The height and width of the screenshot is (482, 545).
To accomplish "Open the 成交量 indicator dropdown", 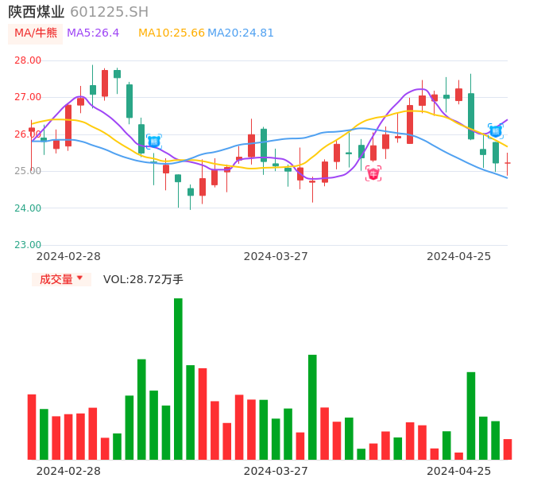I will pos(61,279).
